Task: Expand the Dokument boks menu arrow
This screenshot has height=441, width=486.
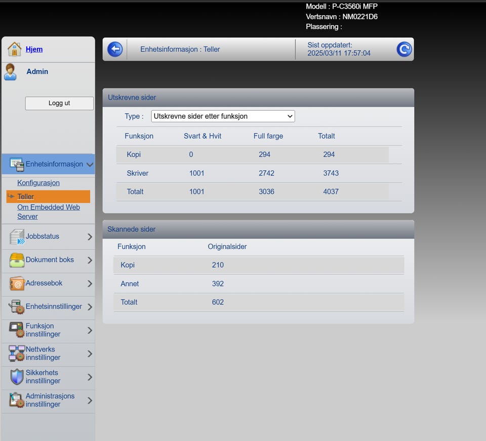Action: tap(90, 260)
